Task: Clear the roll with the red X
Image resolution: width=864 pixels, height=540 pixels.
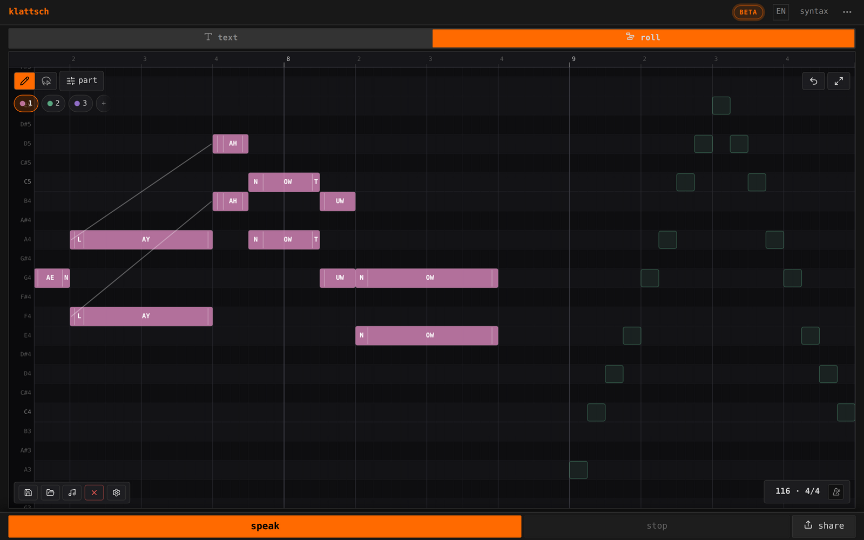Action: pyautogui.click(x=94, y=492)
